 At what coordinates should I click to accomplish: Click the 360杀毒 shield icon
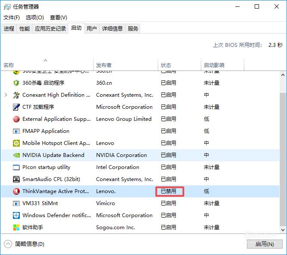[16, 83]
